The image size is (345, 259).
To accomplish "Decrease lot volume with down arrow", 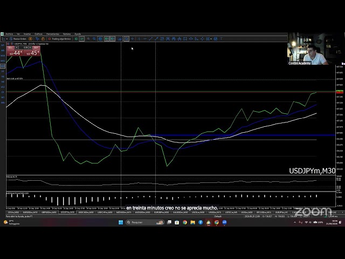I will [x=17, y=47].
